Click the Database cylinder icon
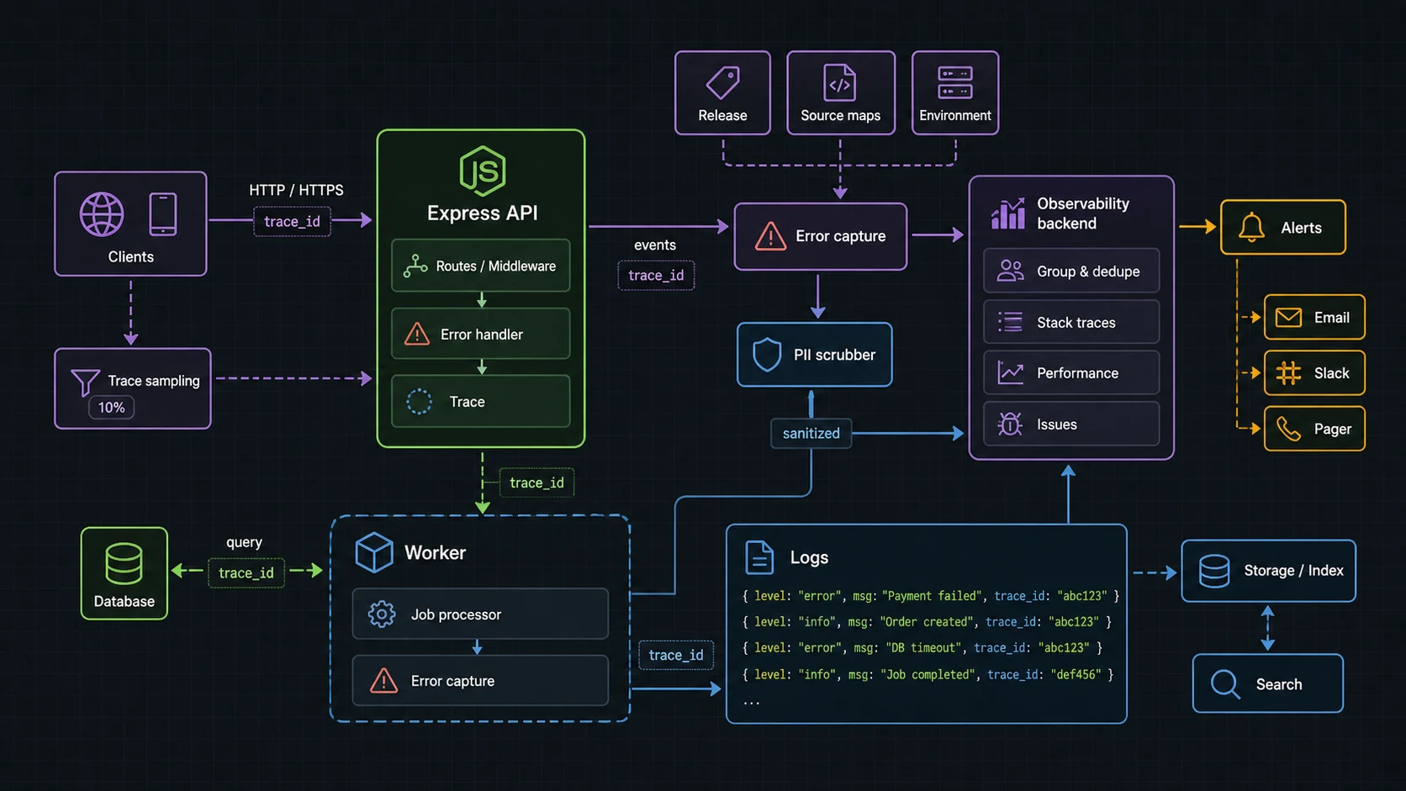 (x=124, y=563)
